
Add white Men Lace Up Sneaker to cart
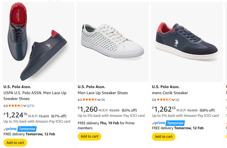[89, 136]
